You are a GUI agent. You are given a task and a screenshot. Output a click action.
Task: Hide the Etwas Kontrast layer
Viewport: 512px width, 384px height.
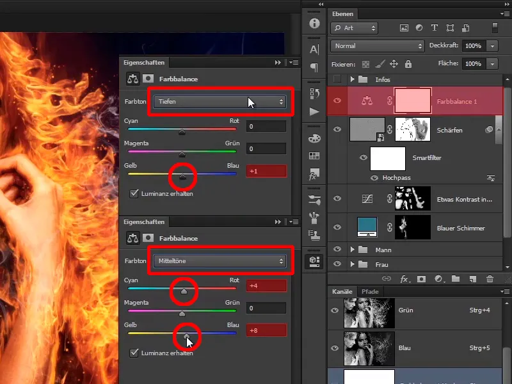point(337,198)
